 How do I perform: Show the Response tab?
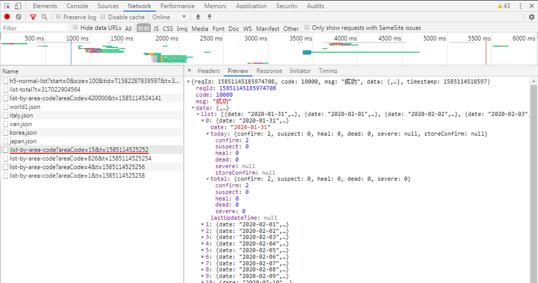click(x=269, y=71)
